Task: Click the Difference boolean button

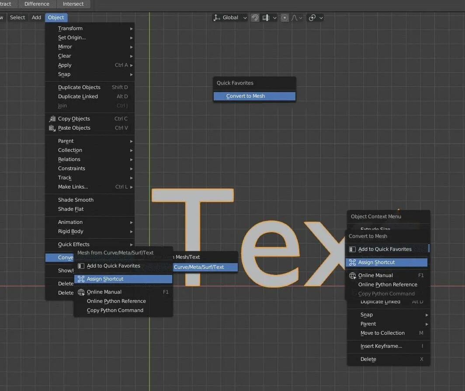Action: 37,4
